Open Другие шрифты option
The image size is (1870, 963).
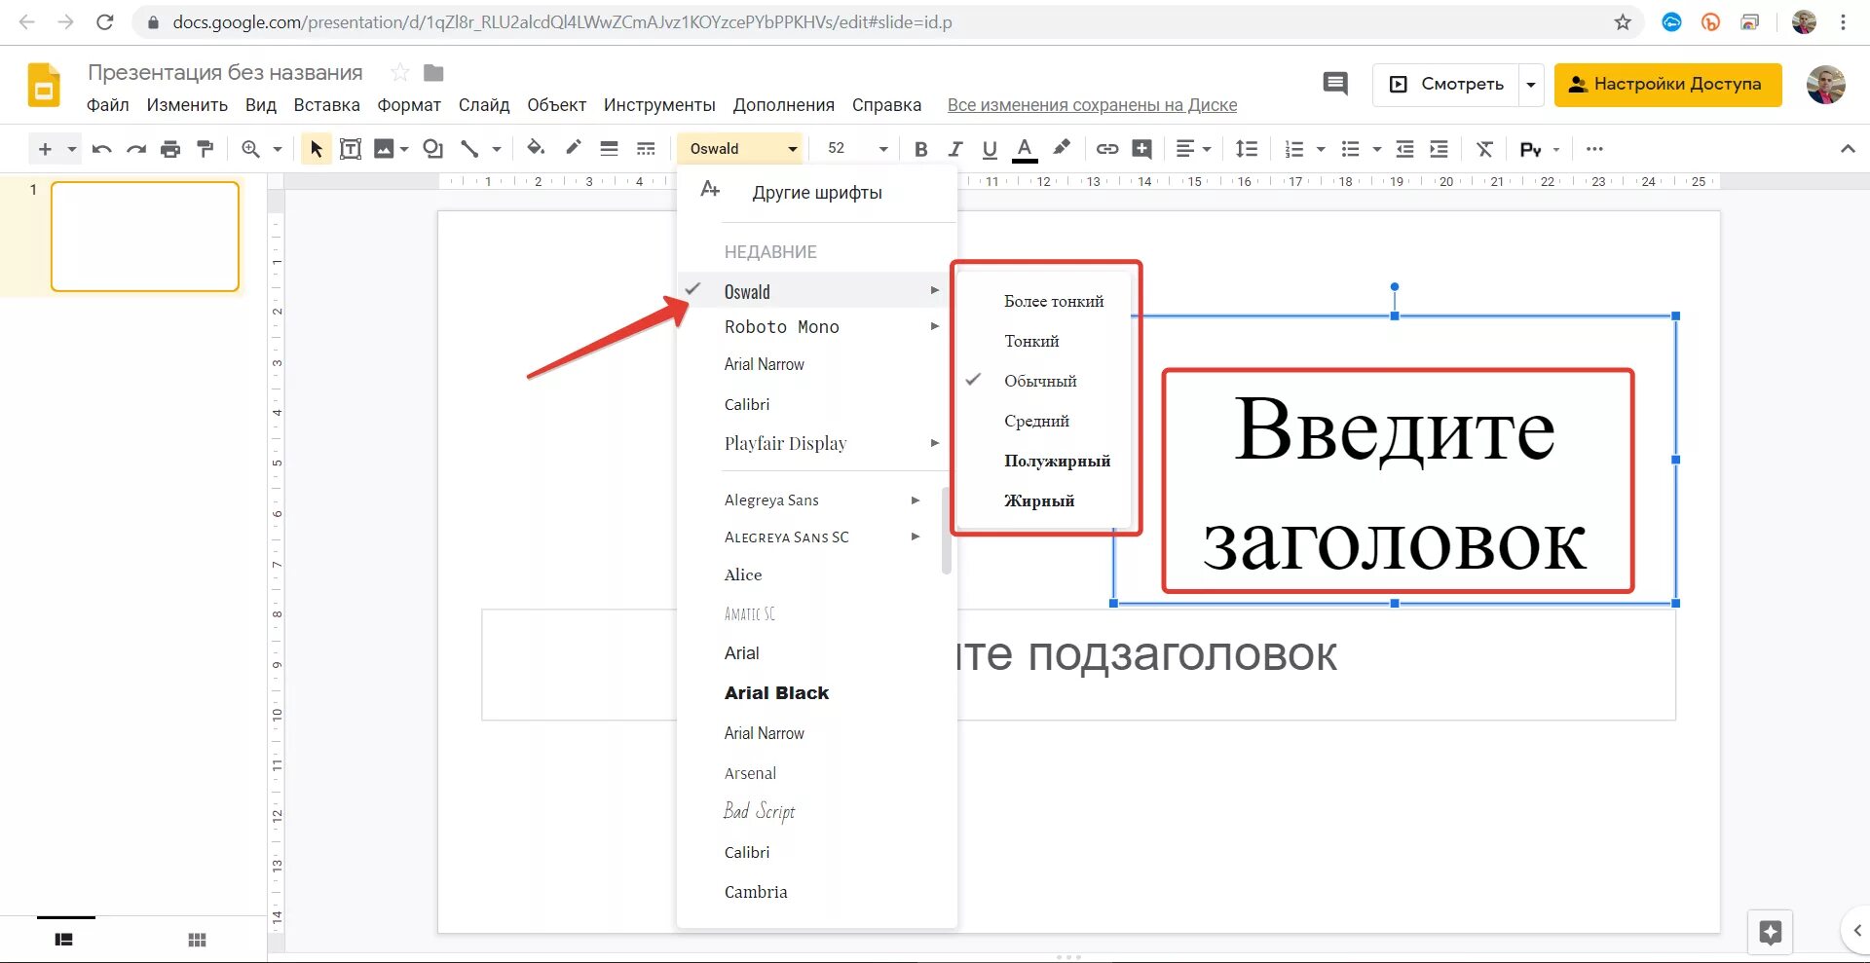pyautogui.click(x=817, y=193)
